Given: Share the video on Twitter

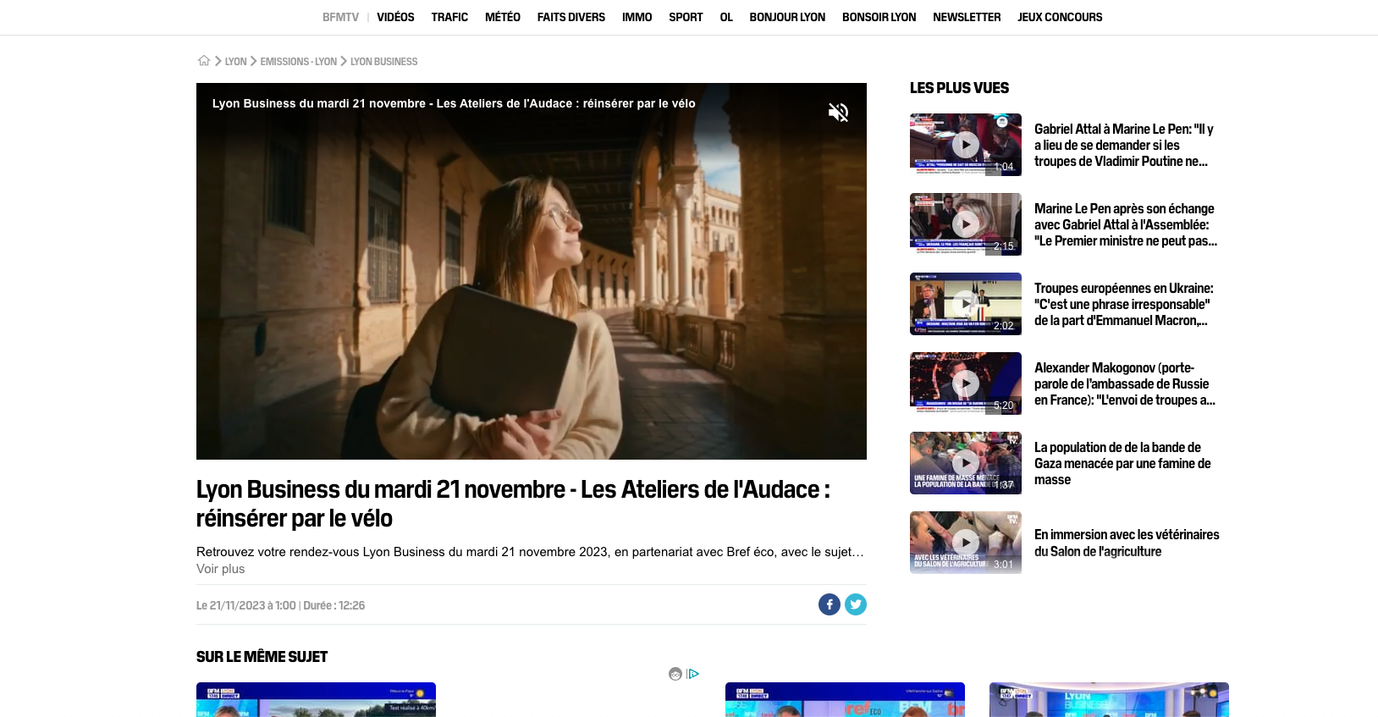Looking at the screenshot, I should pyautogui.click(x=856, y=604).
